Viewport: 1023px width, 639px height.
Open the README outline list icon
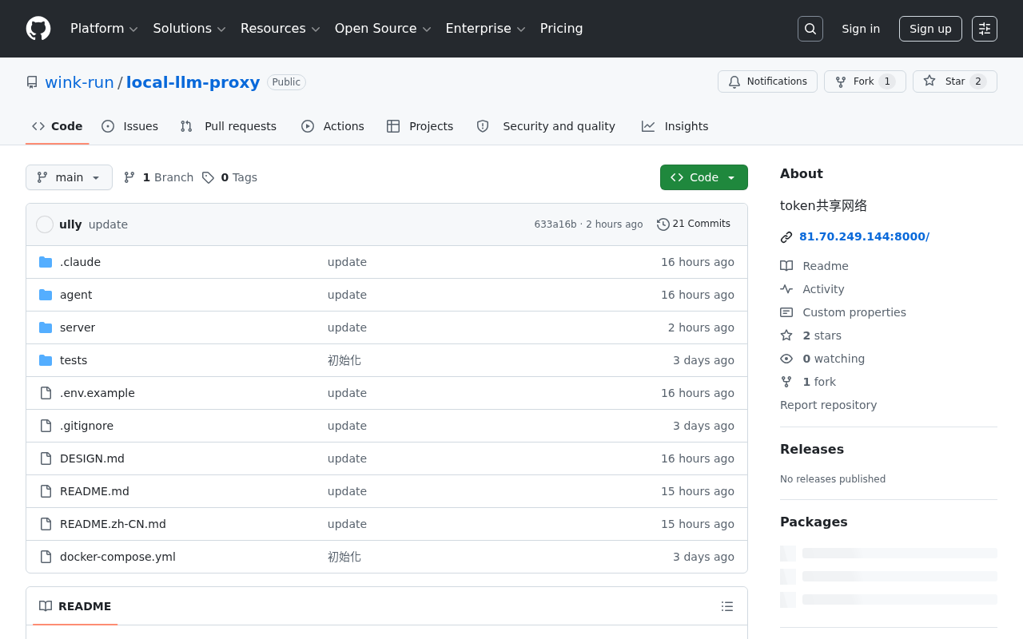[x=727, y=606]
